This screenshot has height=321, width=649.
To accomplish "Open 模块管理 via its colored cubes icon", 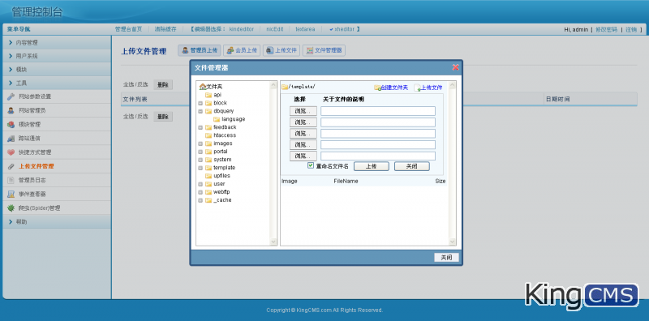I will (x=11, y=125).
